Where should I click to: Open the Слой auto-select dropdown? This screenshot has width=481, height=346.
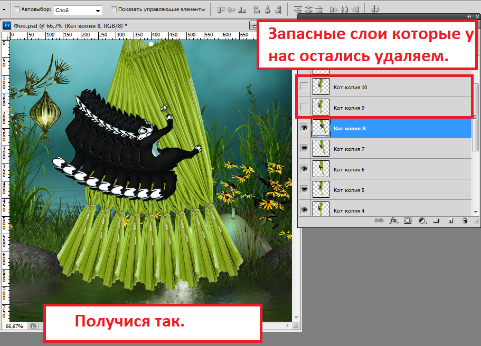[78, 10]
